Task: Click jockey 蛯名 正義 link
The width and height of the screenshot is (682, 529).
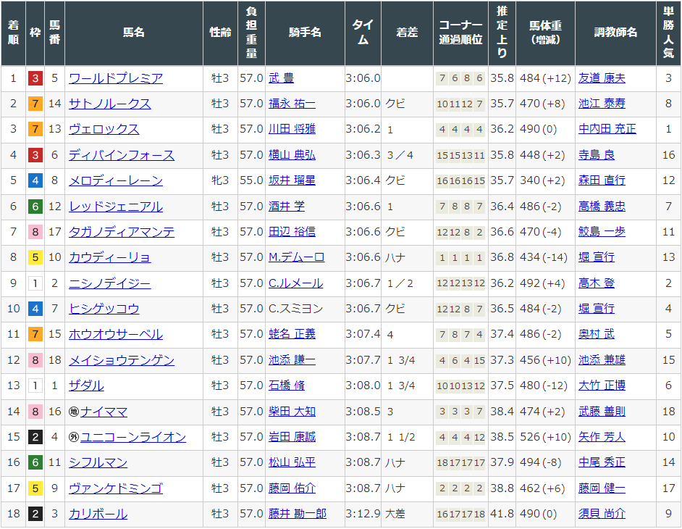Action: [292, 334]
